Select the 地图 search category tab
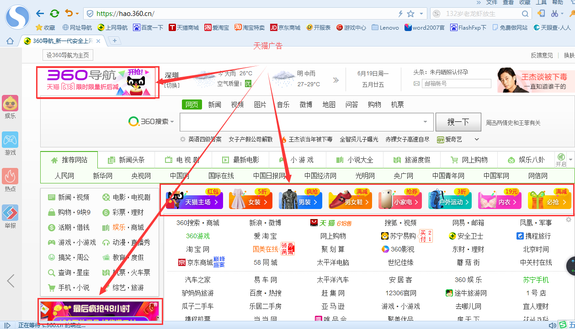 point(329,104)
